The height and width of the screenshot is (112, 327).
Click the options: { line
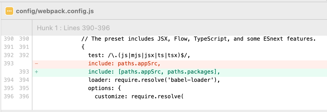(x=104, y=88)
